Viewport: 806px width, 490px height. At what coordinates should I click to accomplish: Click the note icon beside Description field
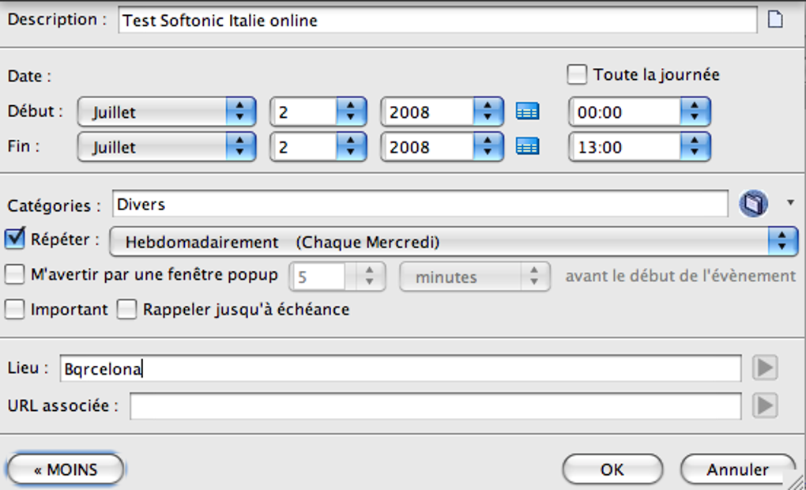tap(776, 20)
